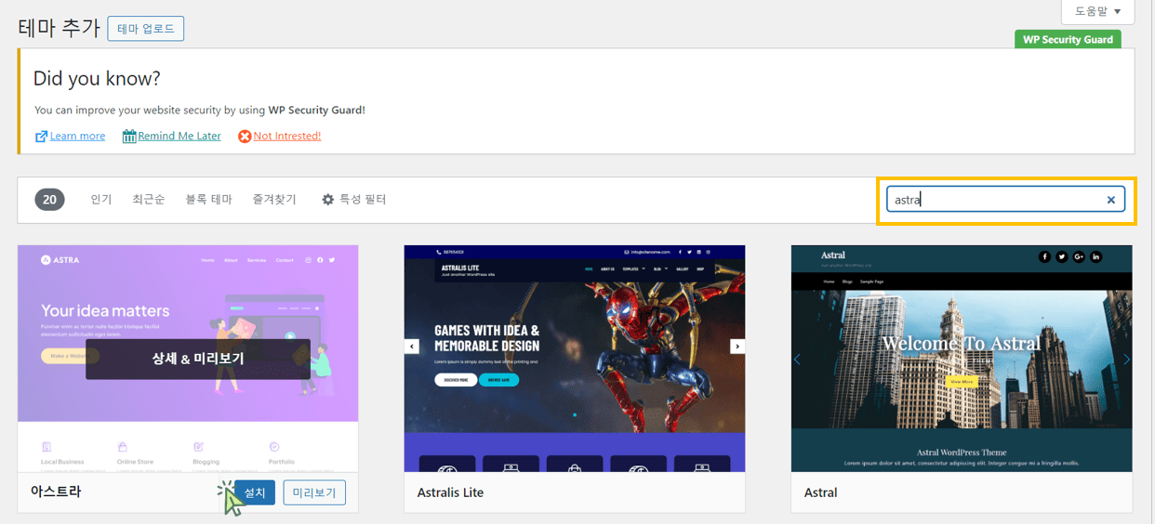Select the 최근순 filter tab

pos(149,200)
